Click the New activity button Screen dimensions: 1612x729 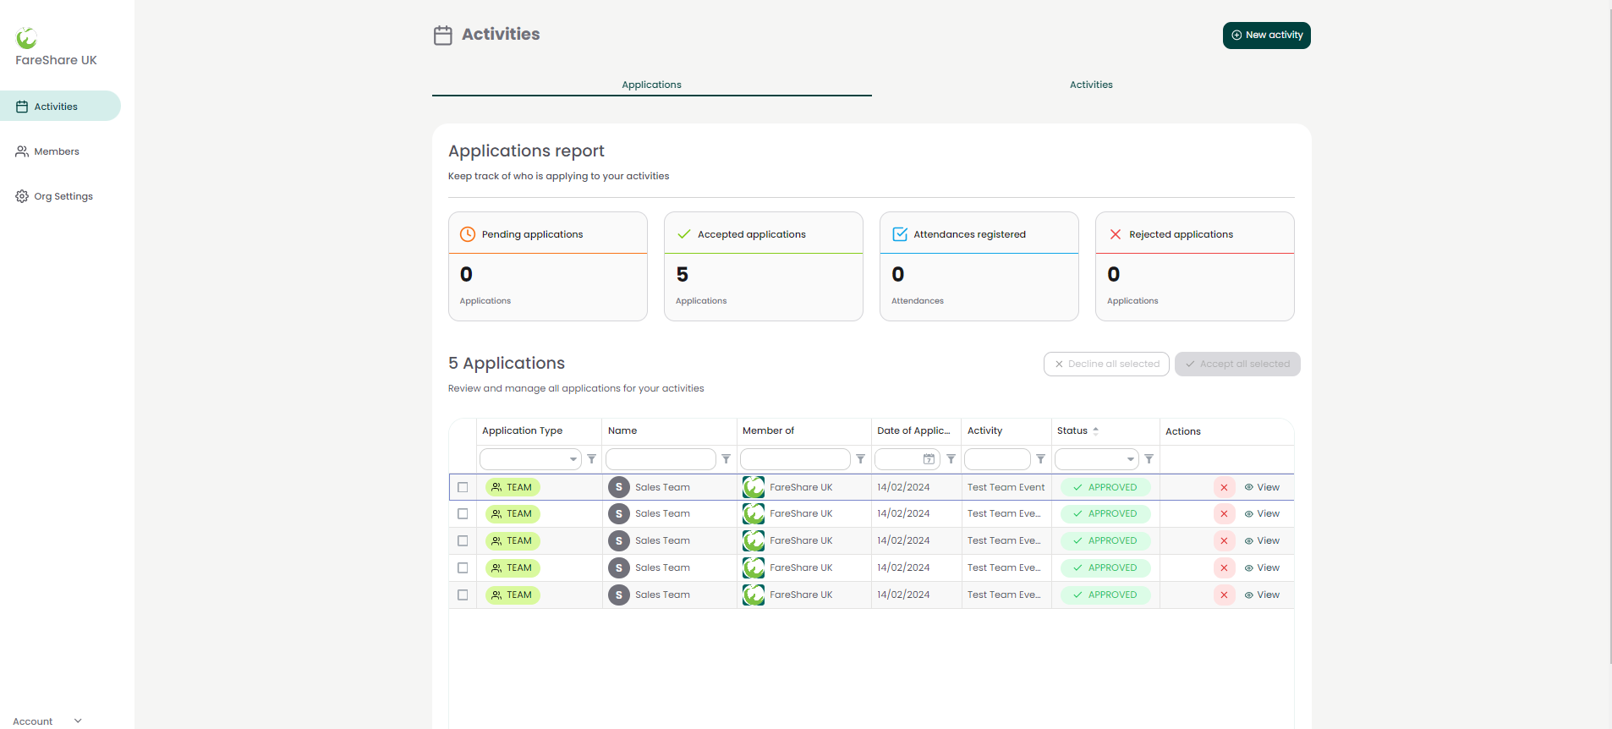1266,36
